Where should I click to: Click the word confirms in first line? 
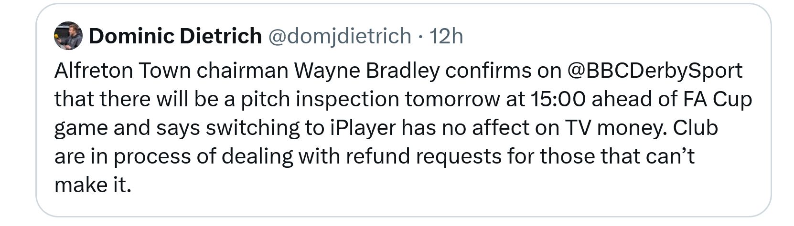[x=488, y=71]
